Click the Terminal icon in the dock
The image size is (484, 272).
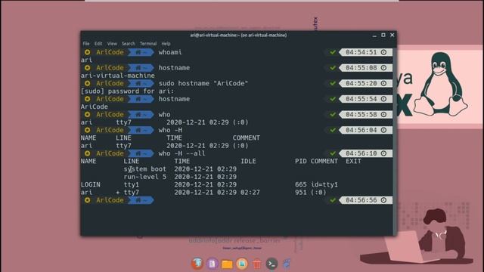coord(271,264)
